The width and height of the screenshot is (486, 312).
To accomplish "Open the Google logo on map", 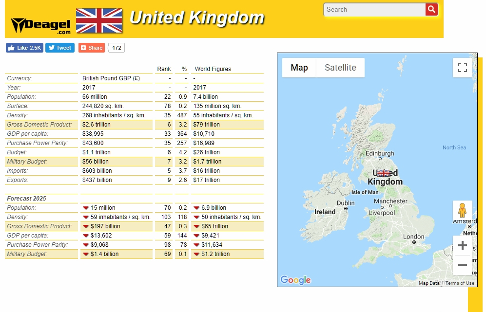I will [295, 280].
